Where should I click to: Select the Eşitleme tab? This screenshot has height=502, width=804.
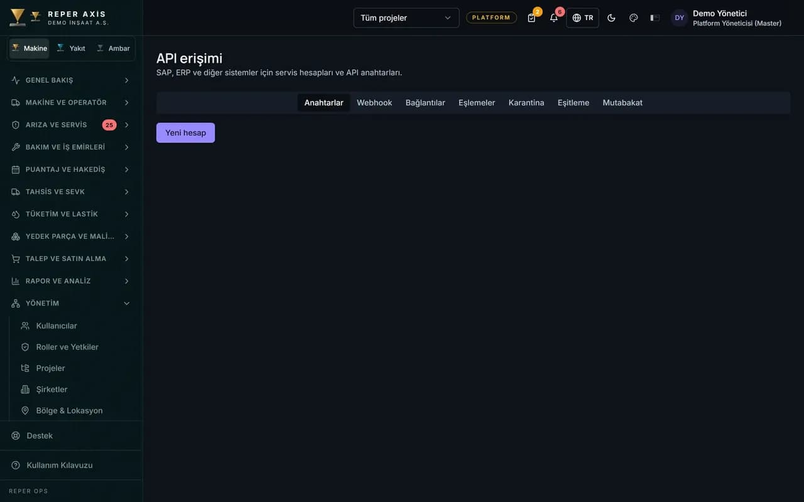tap(573, 103)
